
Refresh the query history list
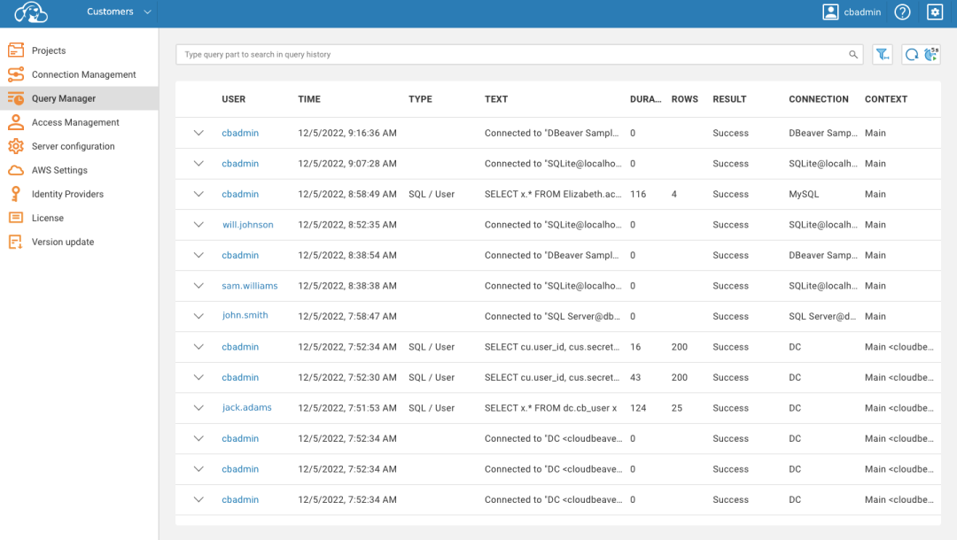911,54
